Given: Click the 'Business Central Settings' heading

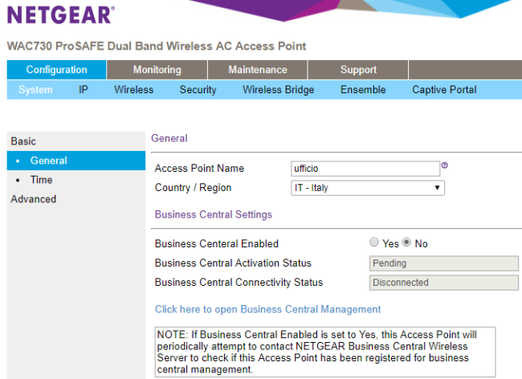Looking at the screenshot, I should pyautogui.click(x=214, y=214).
